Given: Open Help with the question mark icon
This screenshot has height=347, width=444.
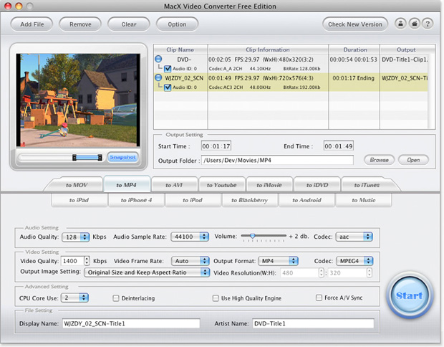Looking at the screenshot, I should pyautogui.click(x=428, y=24).
